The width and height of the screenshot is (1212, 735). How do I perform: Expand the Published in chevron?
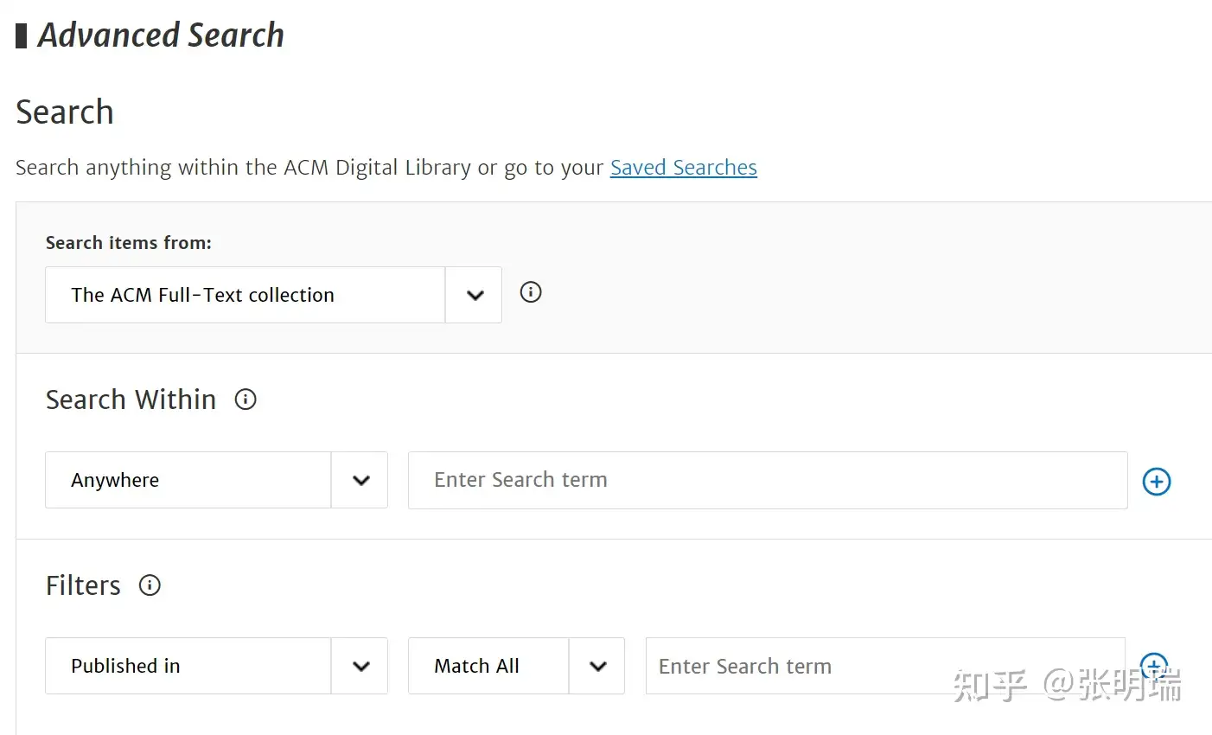pyautogui.click(x=360, y=666)
